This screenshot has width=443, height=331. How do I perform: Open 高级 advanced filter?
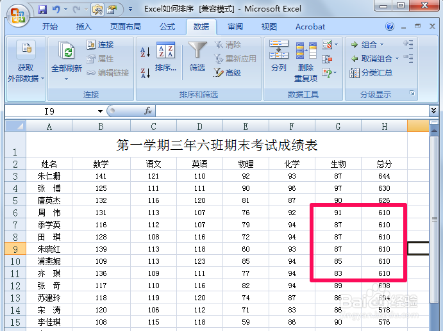228,73
